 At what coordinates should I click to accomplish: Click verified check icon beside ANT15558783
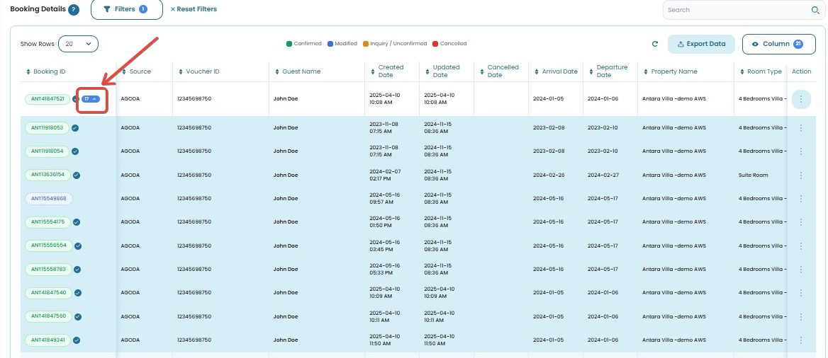(77, 270)
